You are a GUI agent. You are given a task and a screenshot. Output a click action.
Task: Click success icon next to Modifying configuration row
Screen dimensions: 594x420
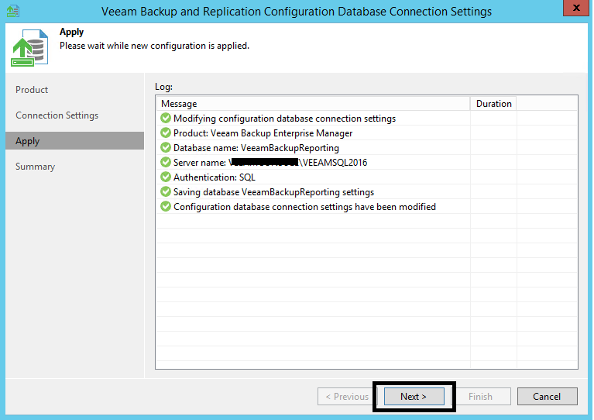tap(166, 119)
